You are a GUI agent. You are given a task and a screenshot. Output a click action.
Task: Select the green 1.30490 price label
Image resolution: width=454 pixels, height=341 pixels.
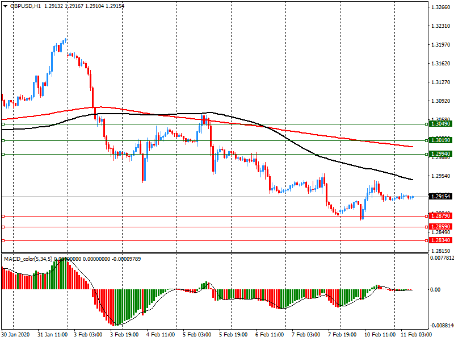click(x=440, y=123)
